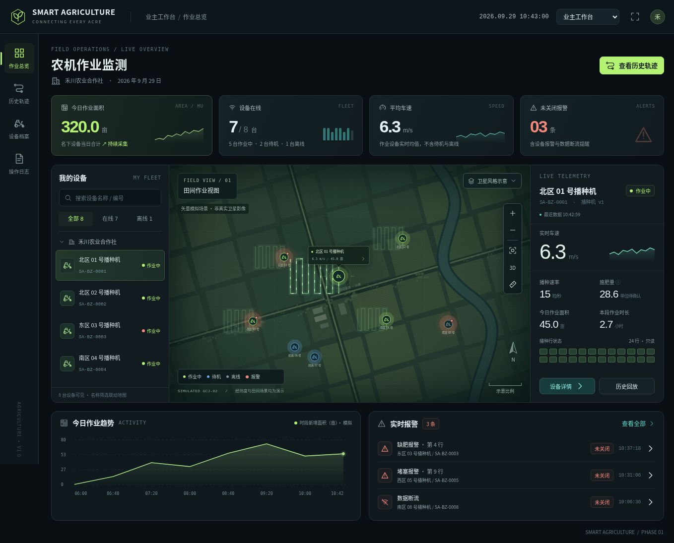This screenshot has width=674, height=543.
Task: Open the 卫星风格示意 layer dropdown
Action: pos(492,181)
